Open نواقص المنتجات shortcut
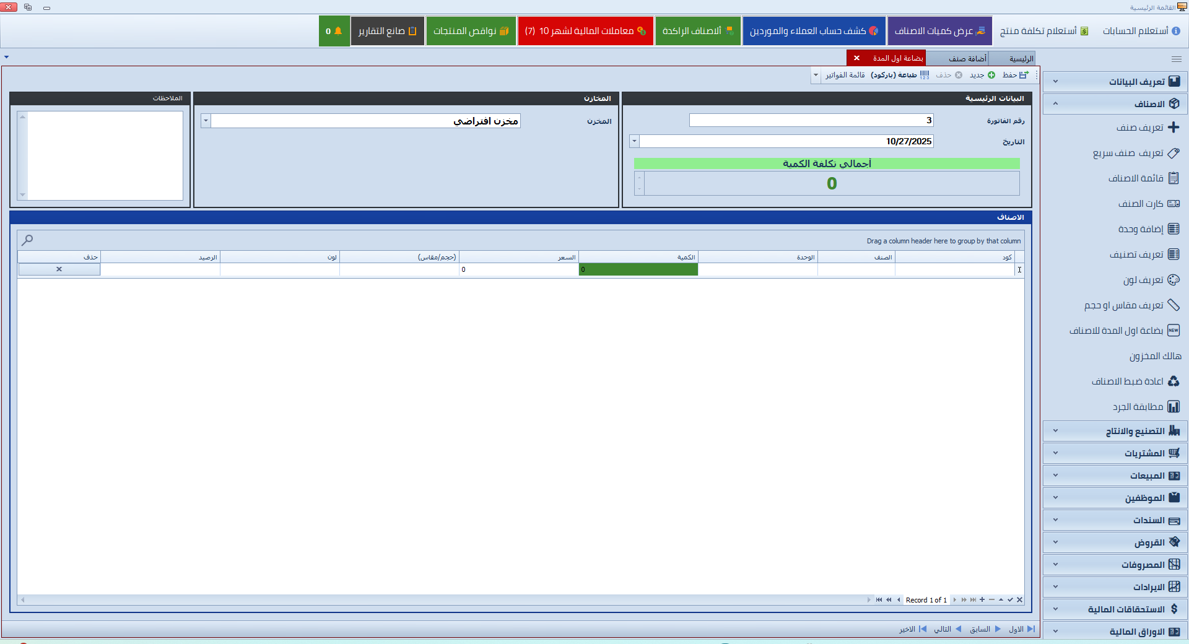This screenshot has width=1189, height=644. (471, 31)
